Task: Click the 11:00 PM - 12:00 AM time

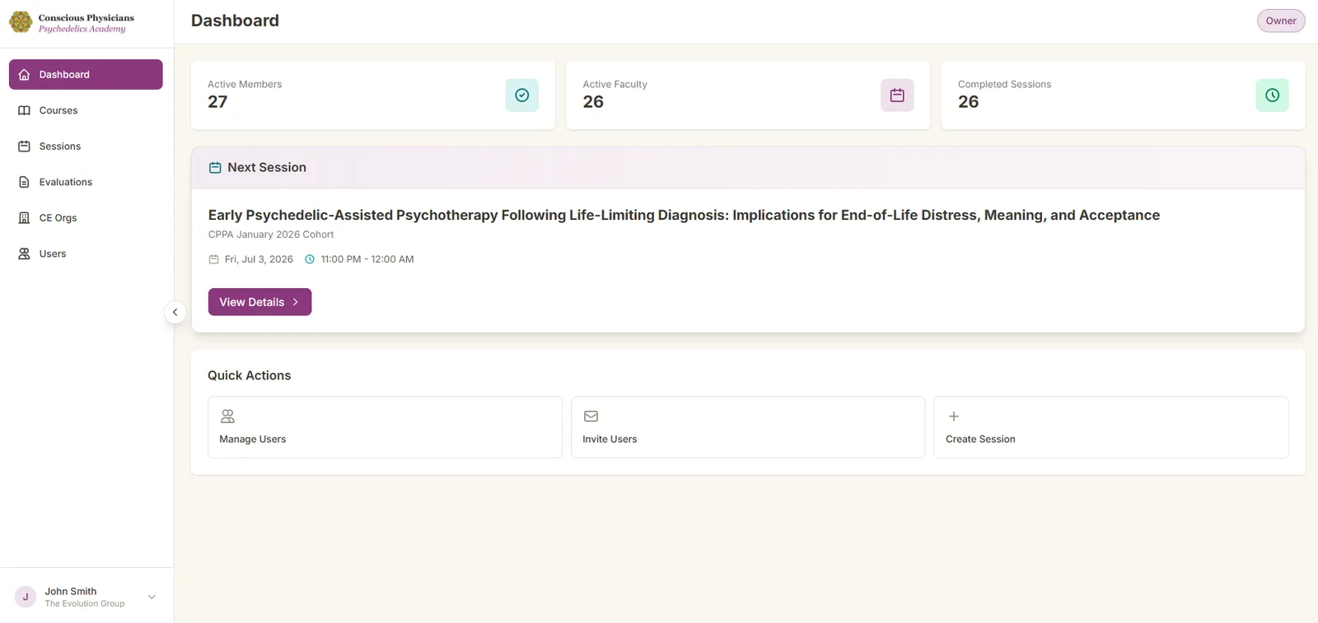Action: (367, 259)
